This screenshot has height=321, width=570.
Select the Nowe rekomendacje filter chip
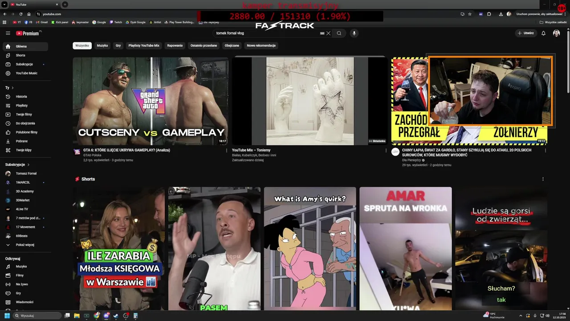tap(261, 45)
